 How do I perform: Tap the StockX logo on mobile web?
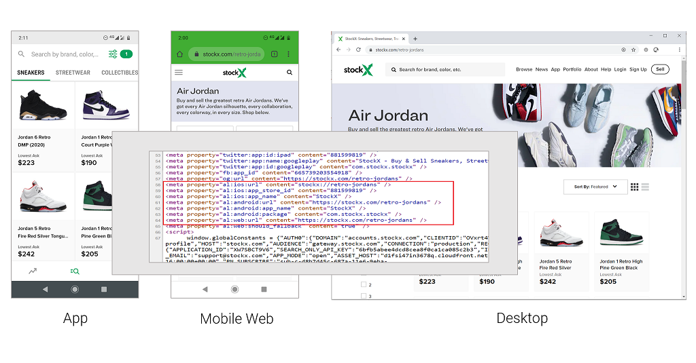234,73
